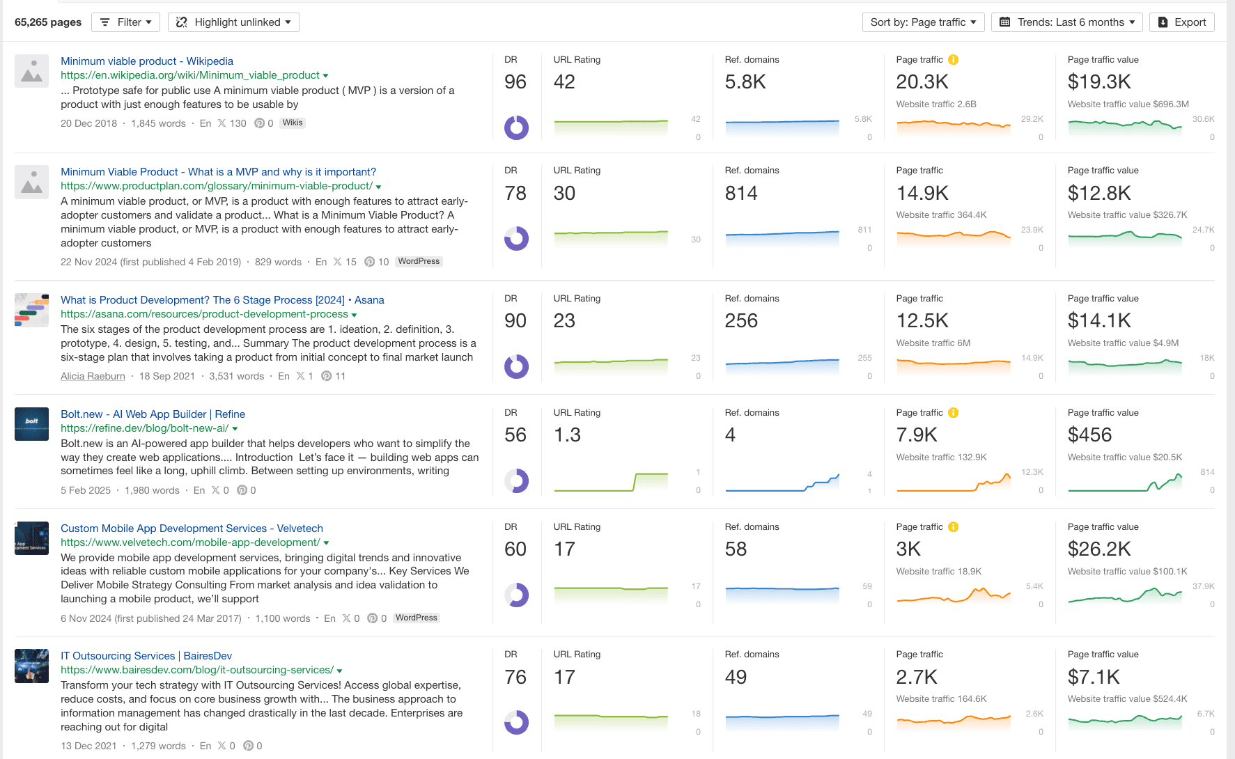Screen dimensions: 1235x759
Task: Expand the Wikipedia URL dropdown arrow
Action: coord(326,76)
